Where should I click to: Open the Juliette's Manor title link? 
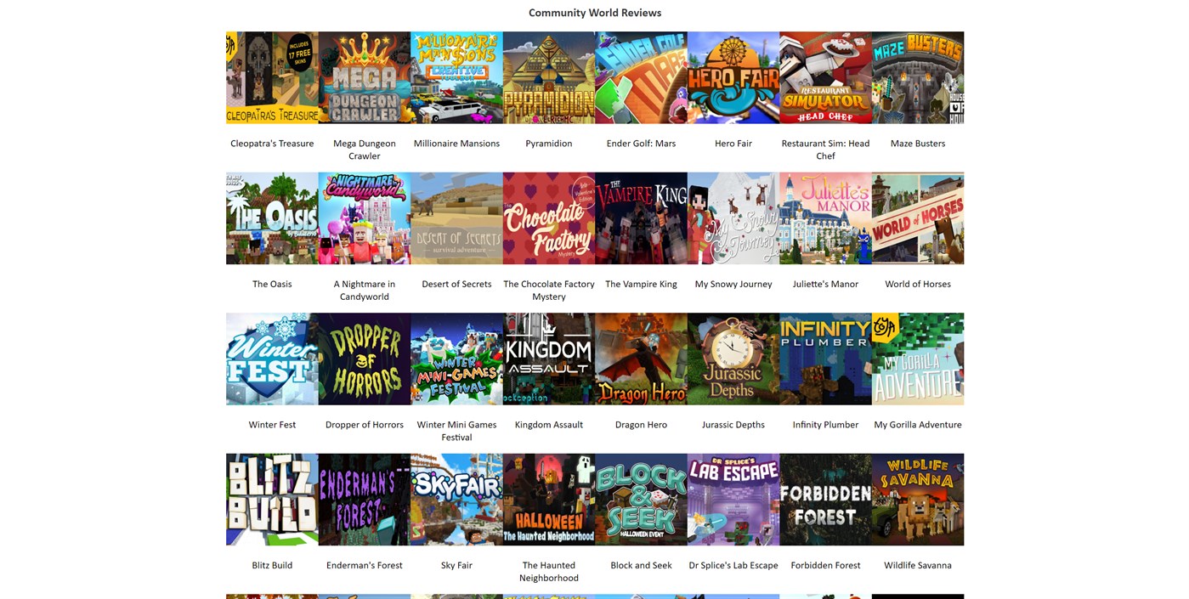[825, 284]
